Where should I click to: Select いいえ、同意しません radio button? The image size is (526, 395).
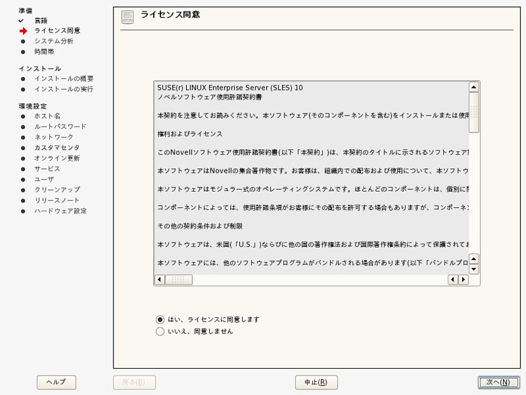pyautogui.click(x=160, y=332)
